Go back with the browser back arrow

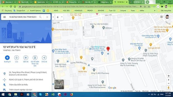[3, 7]
